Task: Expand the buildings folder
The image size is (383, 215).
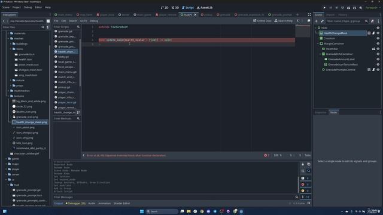Action: 11,44
